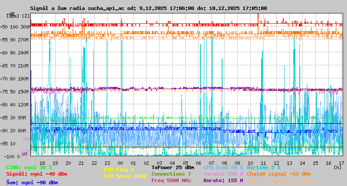
Task: Click the green CINR legend entry
Action: pyautogui.click(x=29, y=167)
